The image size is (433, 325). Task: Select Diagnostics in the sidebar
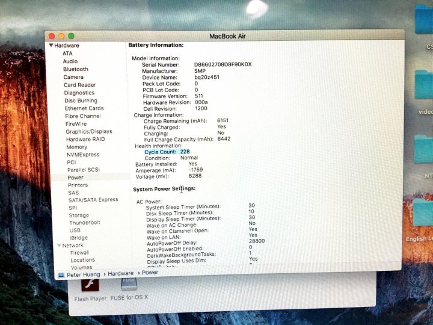pyautogui.click(x=79, y=93)
